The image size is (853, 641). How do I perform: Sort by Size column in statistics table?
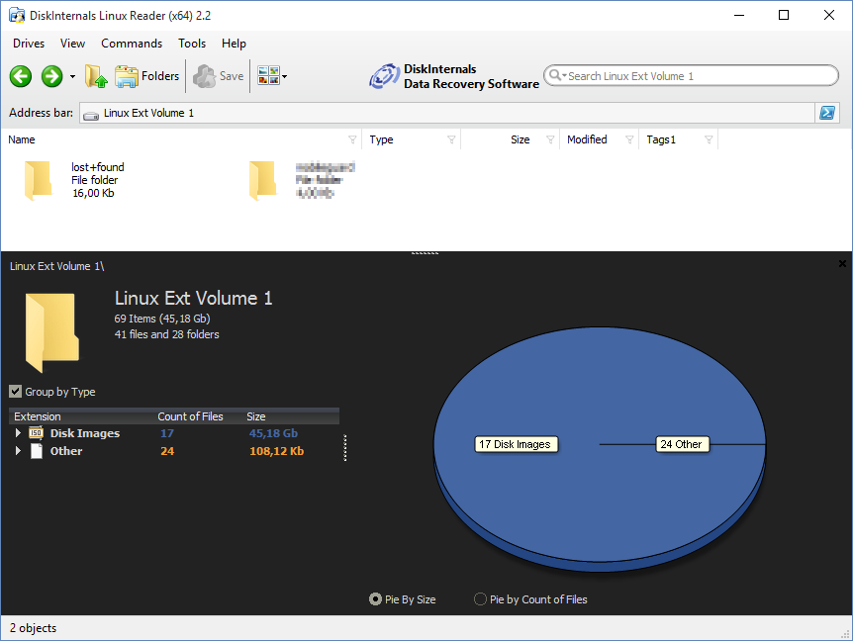pos(256,416)
